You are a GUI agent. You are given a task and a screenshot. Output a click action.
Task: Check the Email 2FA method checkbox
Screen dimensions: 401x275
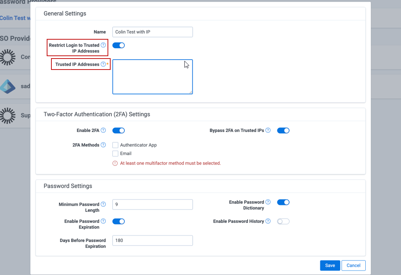(115, 154)
